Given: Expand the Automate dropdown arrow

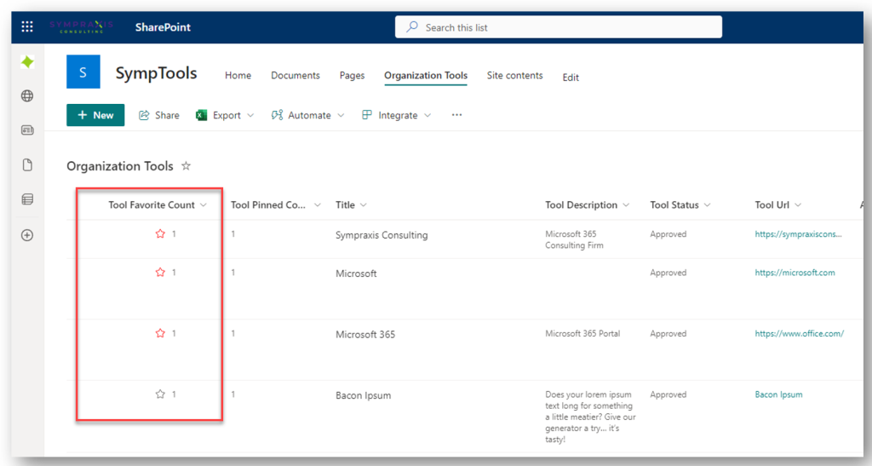Looking at the screenshot, I should pos(341,115).
